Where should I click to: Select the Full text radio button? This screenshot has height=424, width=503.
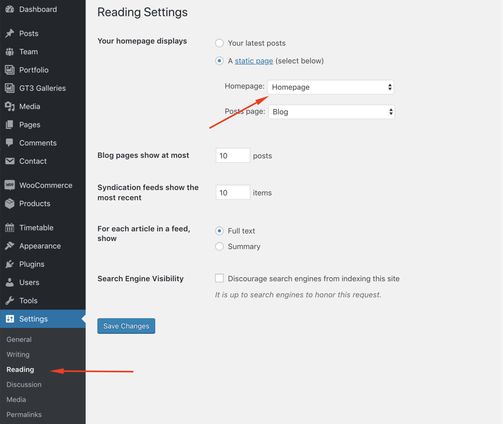[x=220, y=231]
